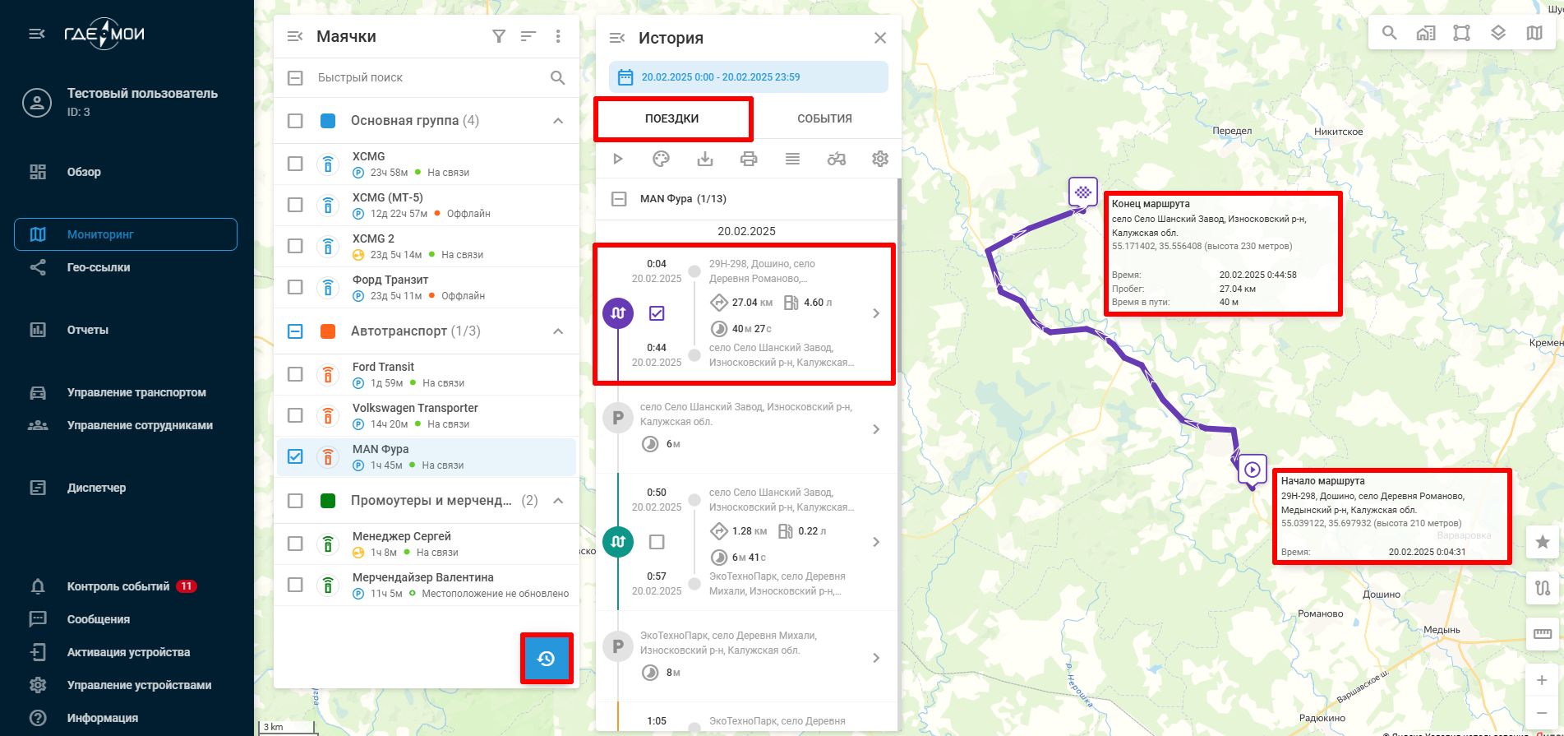Click the Быстрый поиск search field

pos(427,77)
